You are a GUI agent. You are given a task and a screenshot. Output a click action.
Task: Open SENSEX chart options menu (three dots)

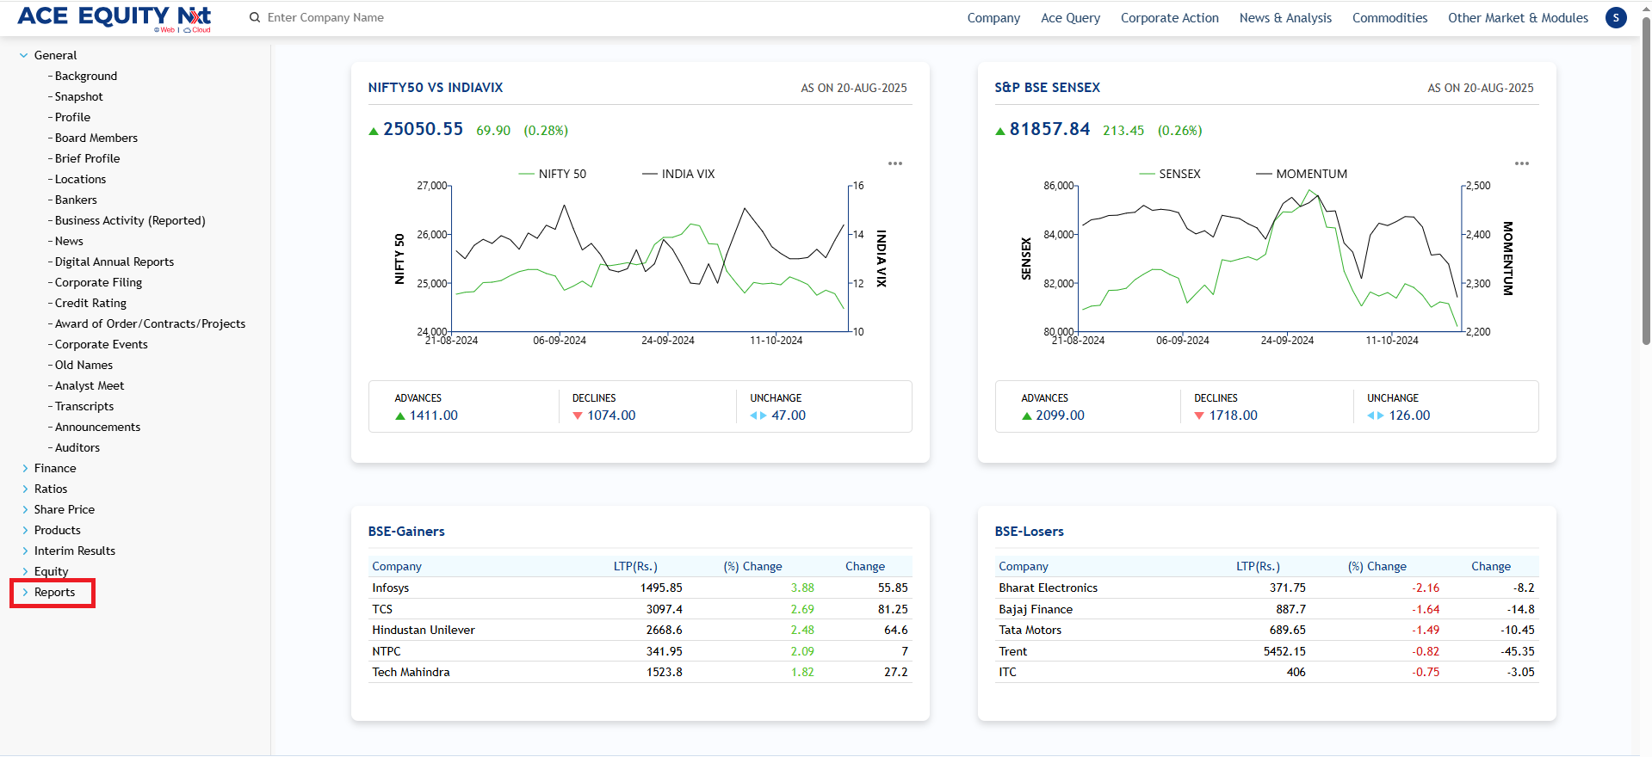click(1522, 163)
